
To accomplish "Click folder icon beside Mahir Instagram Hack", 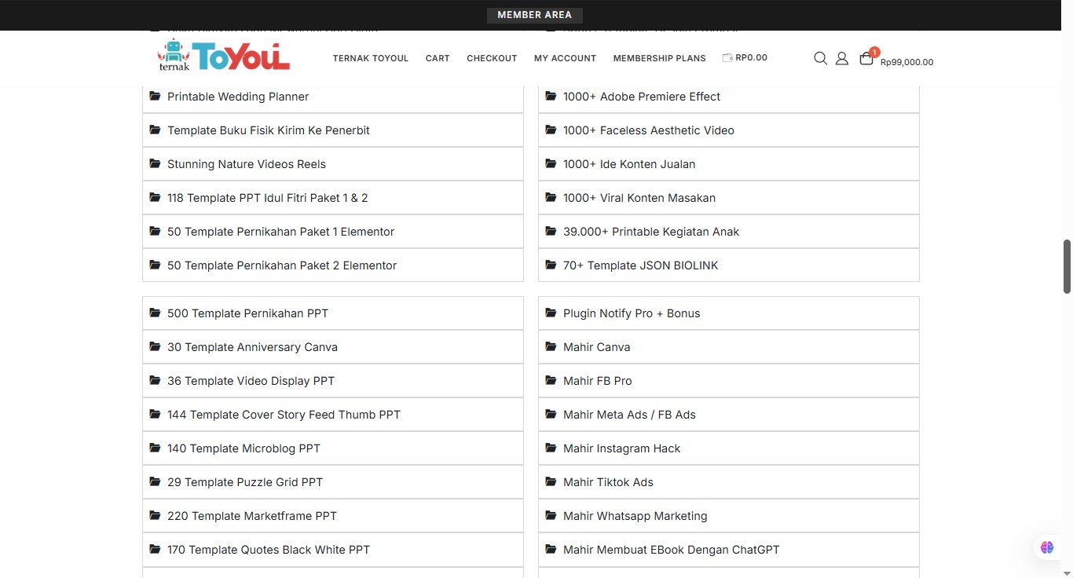I will pyautogui.click(x=551, y=448).
